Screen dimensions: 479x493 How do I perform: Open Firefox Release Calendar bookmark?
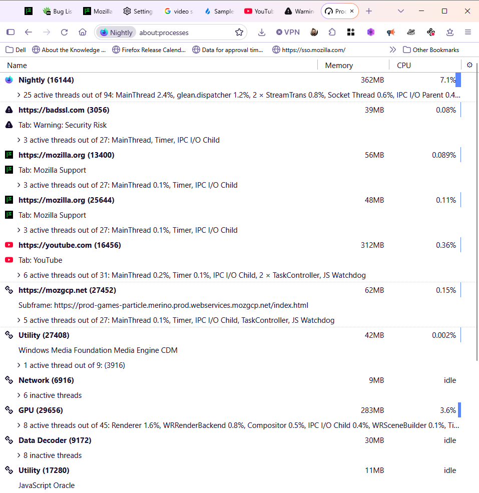coord(149,50)
